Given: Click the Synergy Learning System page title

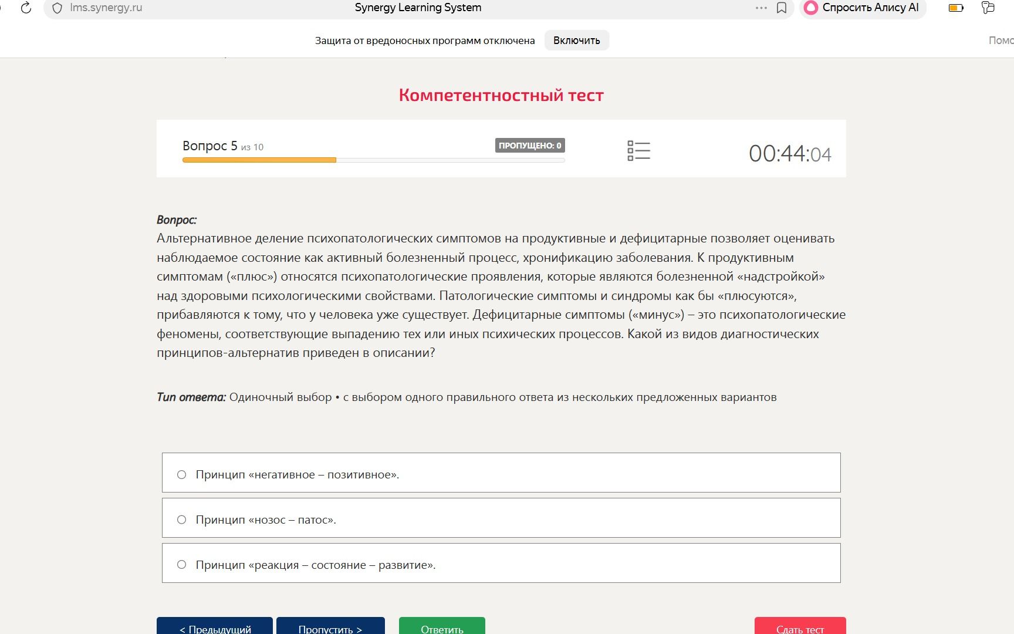Looking at the screenshot, I should (418, 8).
